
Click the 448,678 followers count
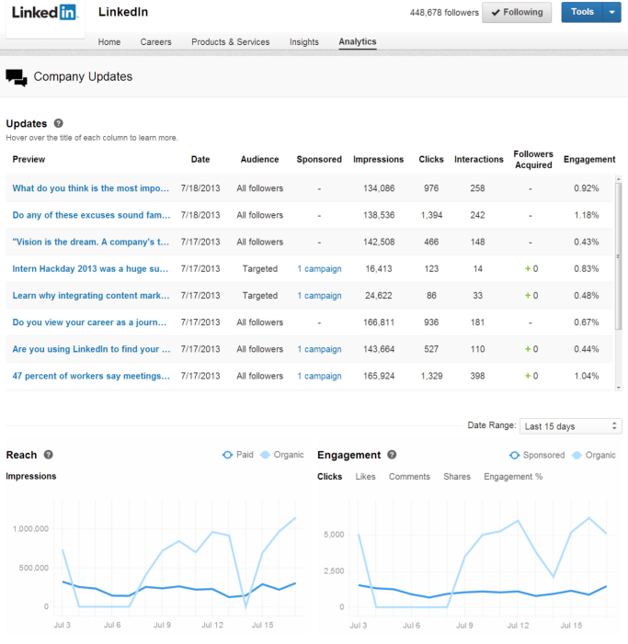444,13
